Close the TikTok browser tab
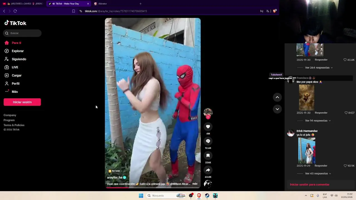Viewport: 356px width, 200px height. (x=88, y=4)
